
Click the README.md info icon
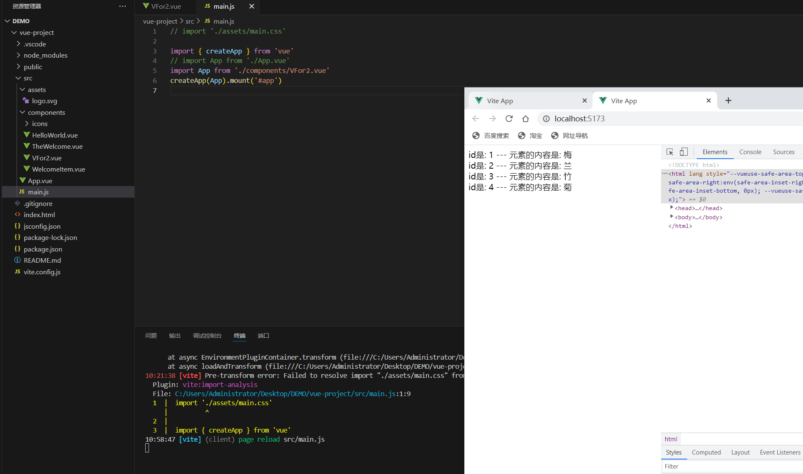pos(17,260)
